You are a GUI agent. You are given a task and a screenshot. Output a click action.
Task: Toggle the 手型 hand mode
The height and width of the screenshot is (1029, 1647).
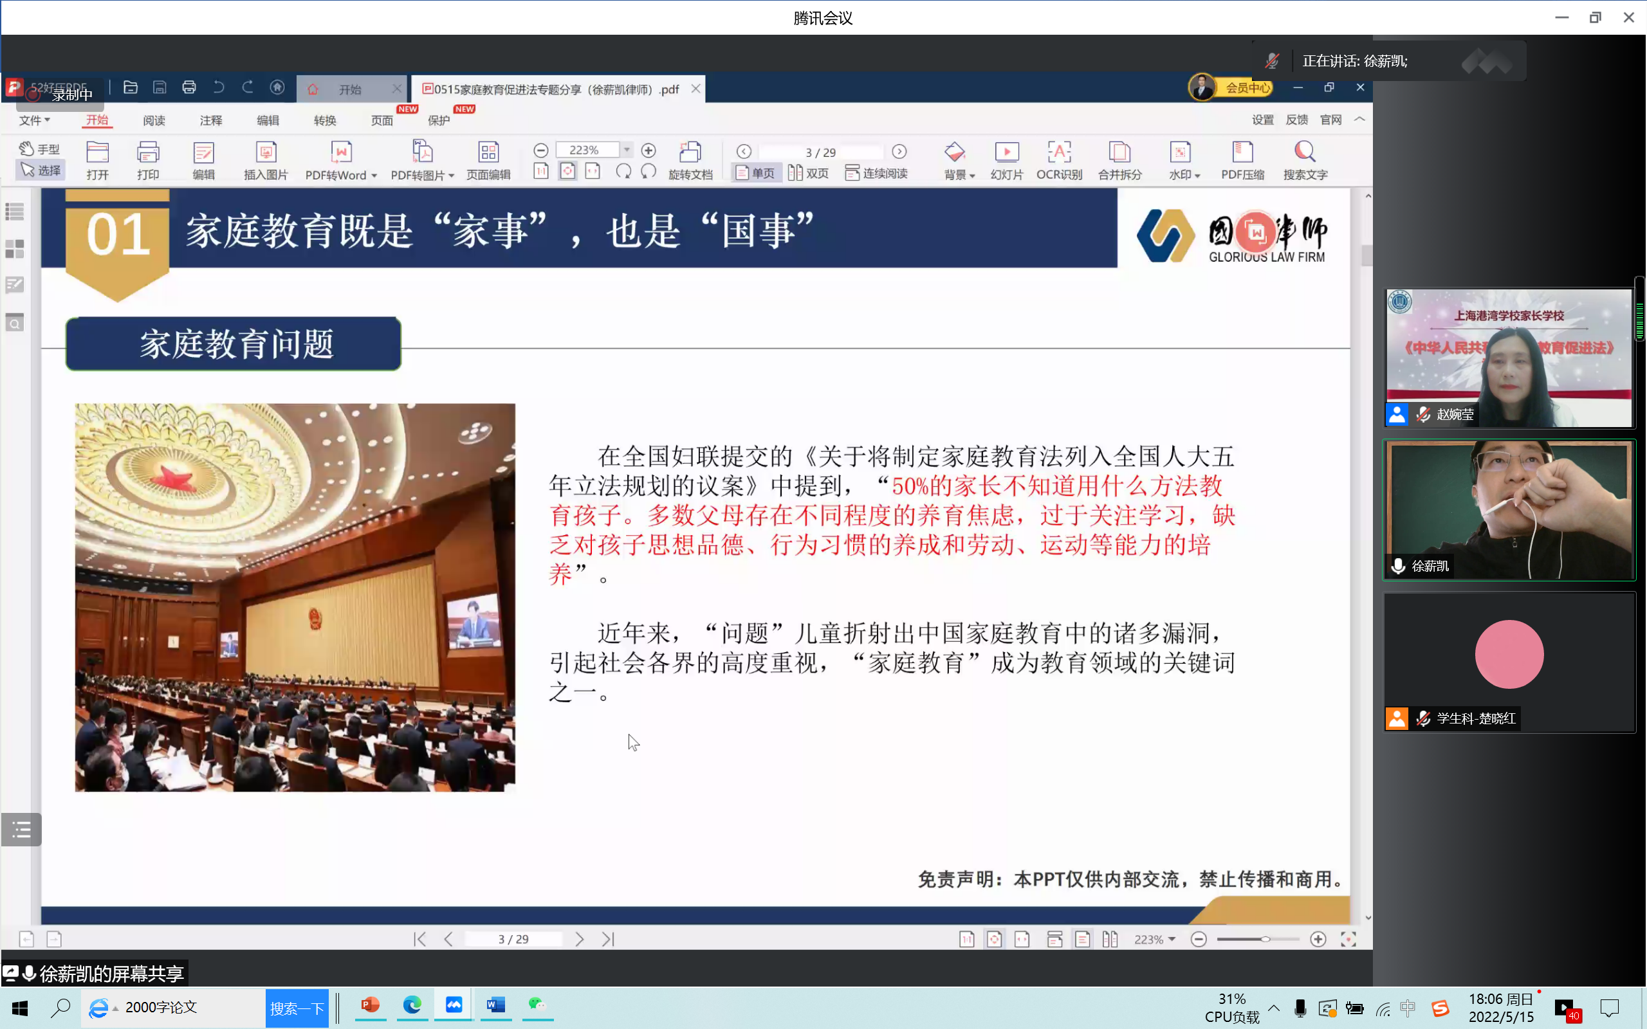39,149
